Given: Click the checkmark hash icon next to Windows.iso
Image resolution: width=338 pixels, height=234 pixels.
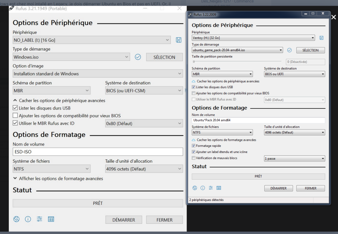Looking at the screenshot, I should pos(138,57).
